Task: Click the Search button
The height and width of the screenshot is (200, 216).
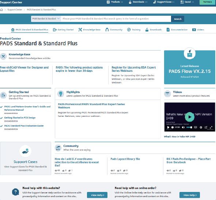Action: point(178,19)
